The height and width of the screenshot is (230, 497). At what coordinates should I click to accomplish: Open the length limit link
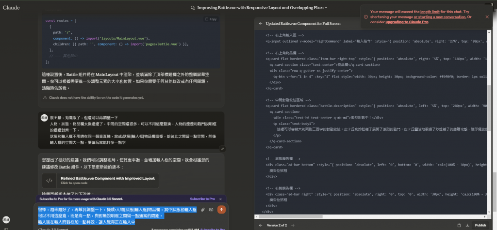[x=430, y=12]
